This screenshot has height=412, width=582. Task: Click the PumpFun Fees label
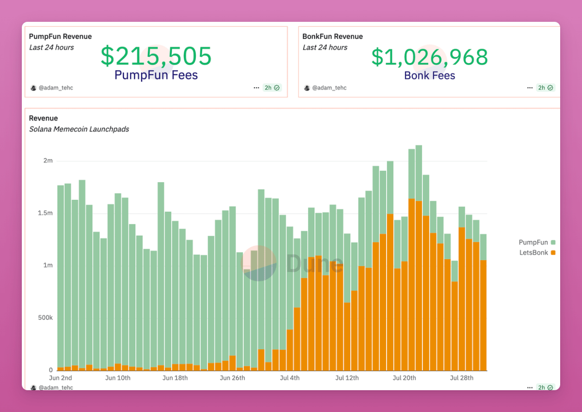click(x=156, y=75)
